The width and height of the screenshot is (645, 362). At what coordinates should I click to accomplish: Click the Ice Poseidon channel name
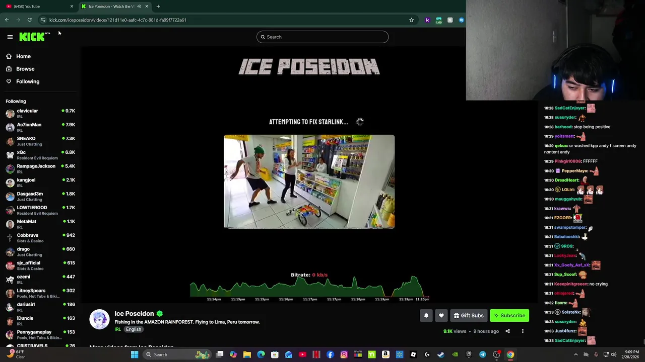pyautogui.click(x=134, y=314)
